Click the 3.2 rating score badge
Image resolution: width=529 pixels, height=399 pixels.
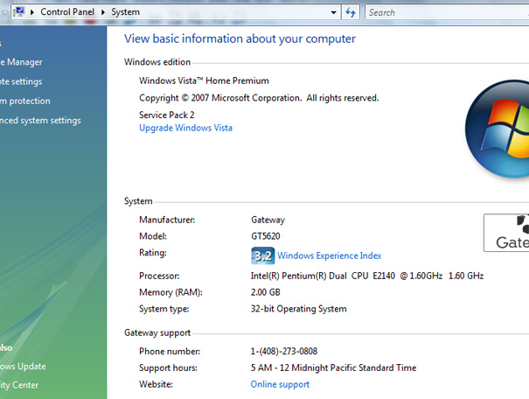coord(263,255)
